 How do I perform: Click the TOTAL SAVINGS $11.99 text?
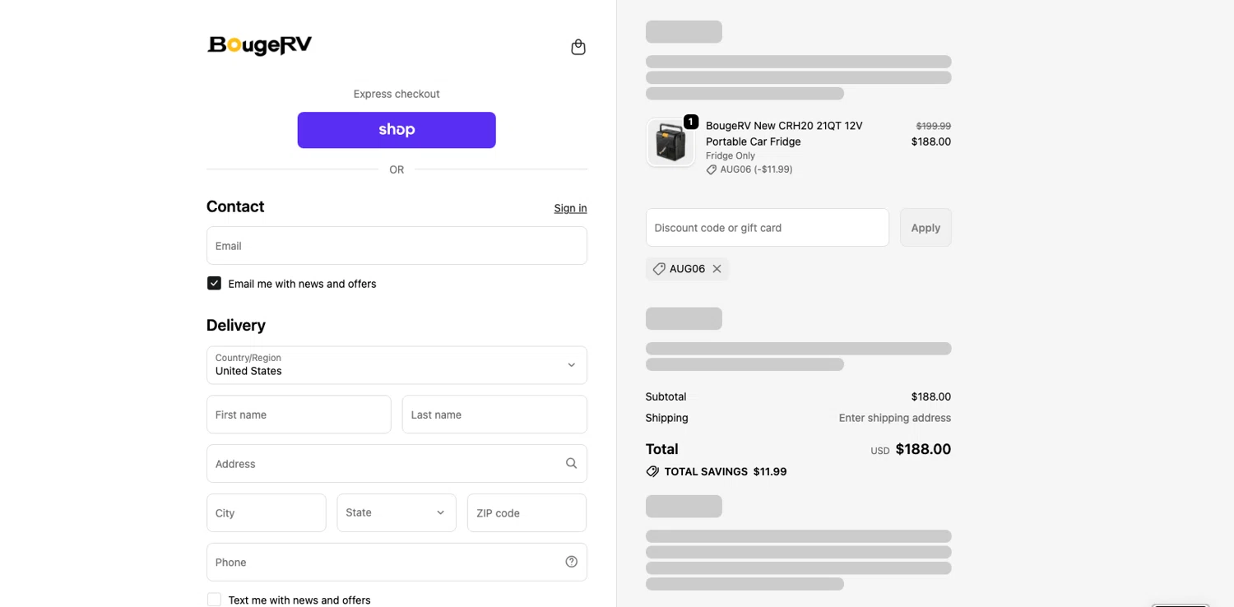(726, 471)
